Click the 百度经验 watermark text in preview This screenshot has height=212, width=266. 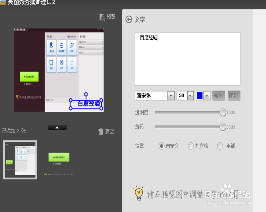[x=89, y=103]
